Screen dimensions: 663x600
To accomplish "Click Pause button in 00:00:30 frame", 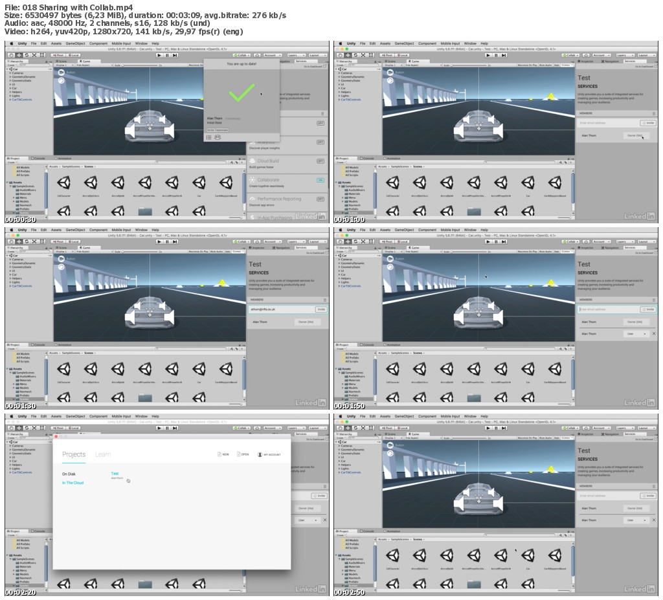I will point(167,55).
